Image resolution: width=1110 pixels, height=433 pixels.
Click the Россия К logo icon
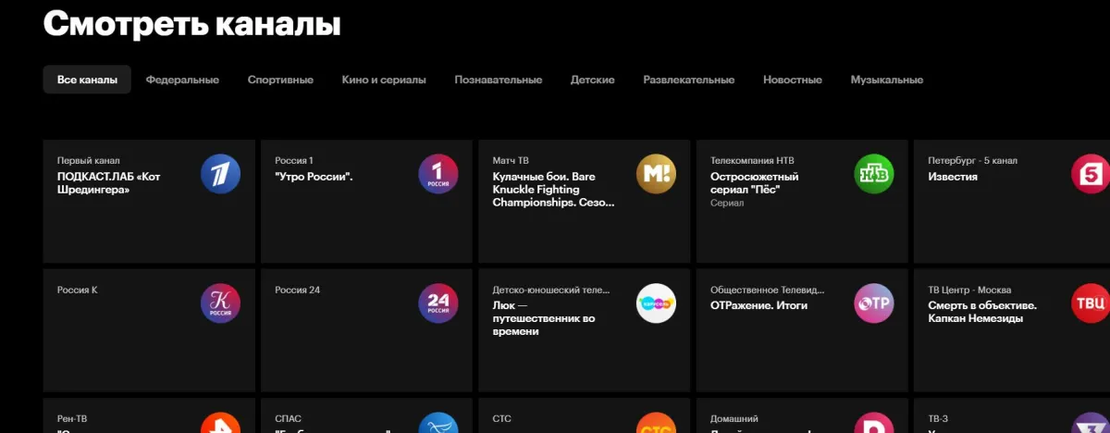tap(220, 303)
